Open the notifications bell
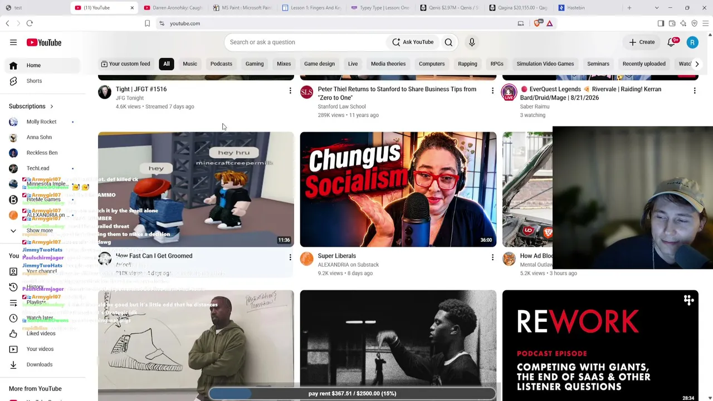The image size is (713, 401). pyautogui.click(x=672, y=42)
